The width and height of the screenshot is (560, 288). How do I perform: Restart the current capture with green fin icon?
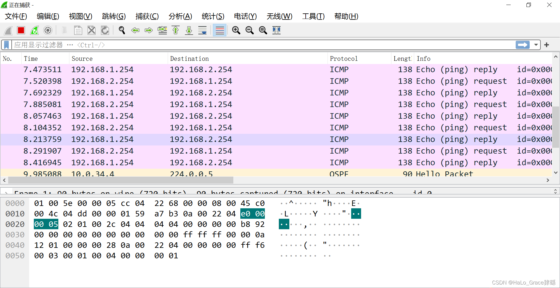(x=34, y=30)
